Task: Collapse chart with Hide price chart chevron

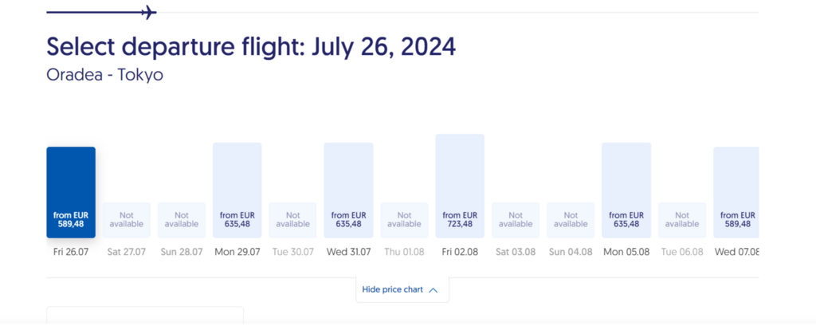Action: click(433, 290)
